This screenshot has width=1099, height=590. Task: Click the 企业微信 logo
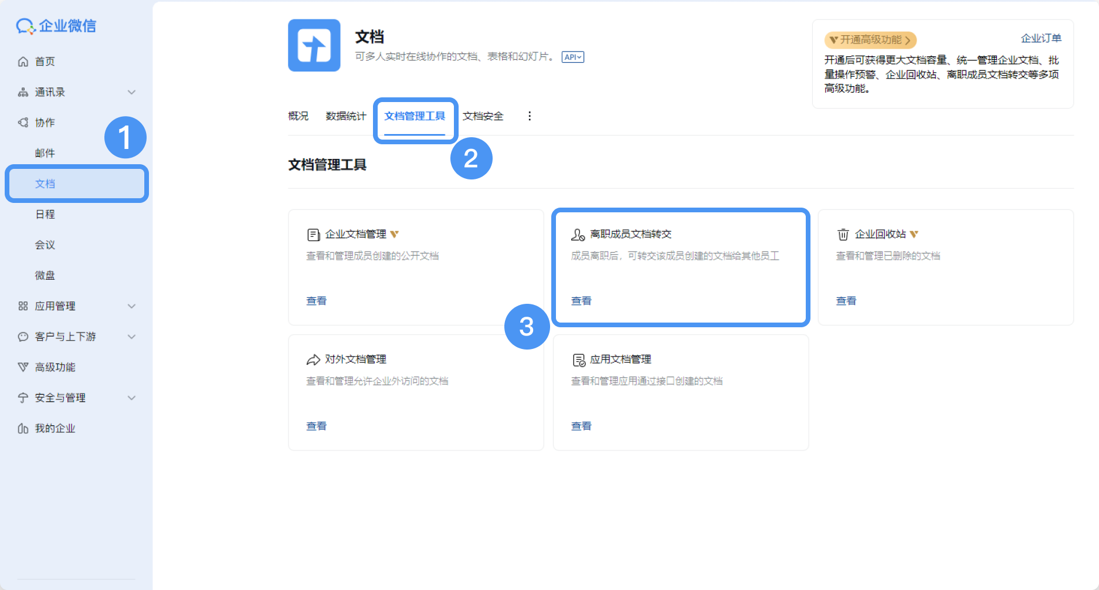click(56, 26)
